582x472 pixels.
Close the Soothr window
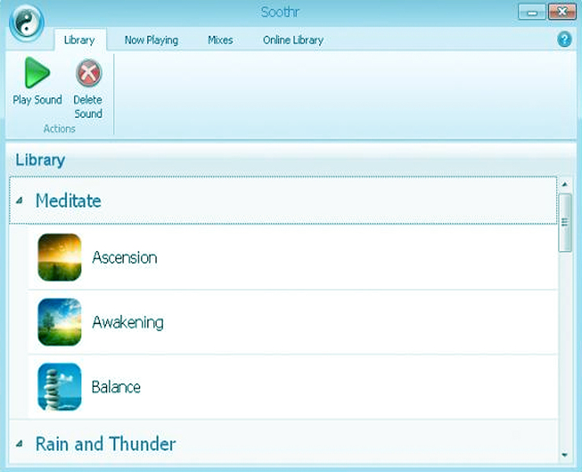tap(562, 12)
